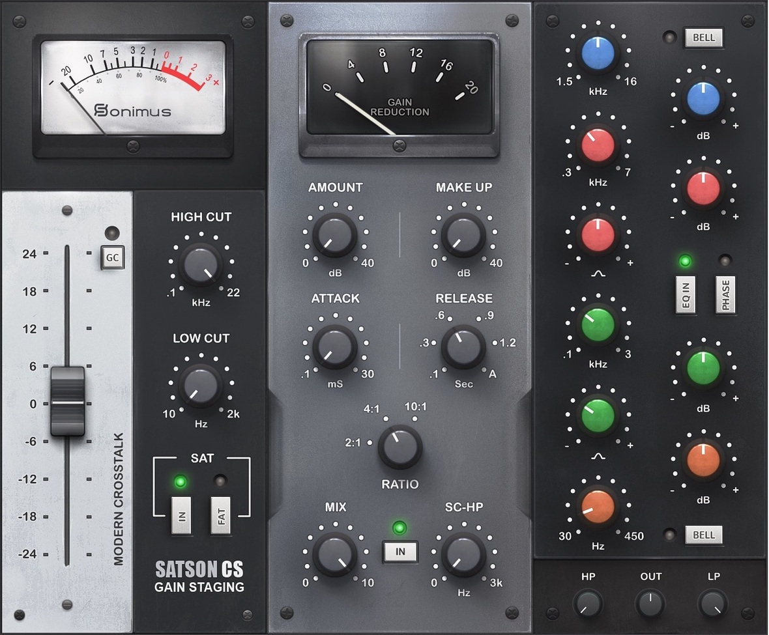The width and height of the screenshot is (769, 635).
Task: Click the red bandwidth knob
Action: [598, 234]
